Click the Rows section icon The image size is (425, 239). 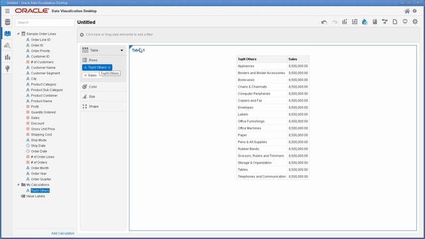[x=85, y=60]
